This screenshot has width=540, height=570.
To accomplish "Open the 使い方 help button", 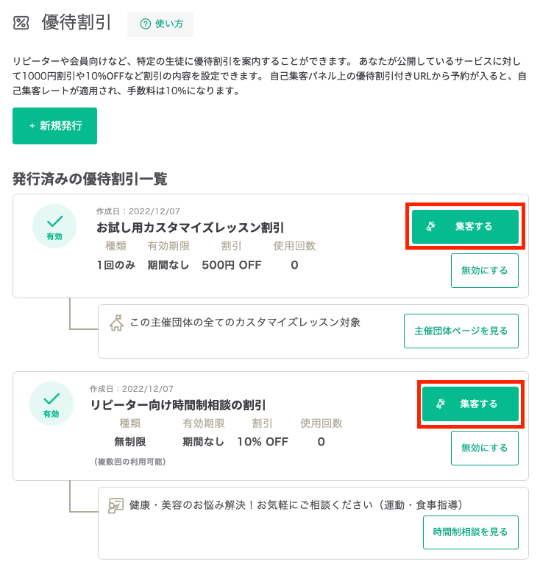I will click(160, 24).
